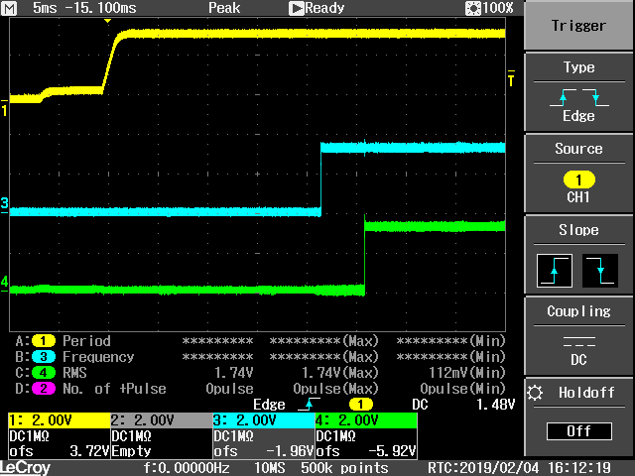Open the Coupling DC option
Image resolution: width=635 pixels, height=476 pixels.
point(578,336)
